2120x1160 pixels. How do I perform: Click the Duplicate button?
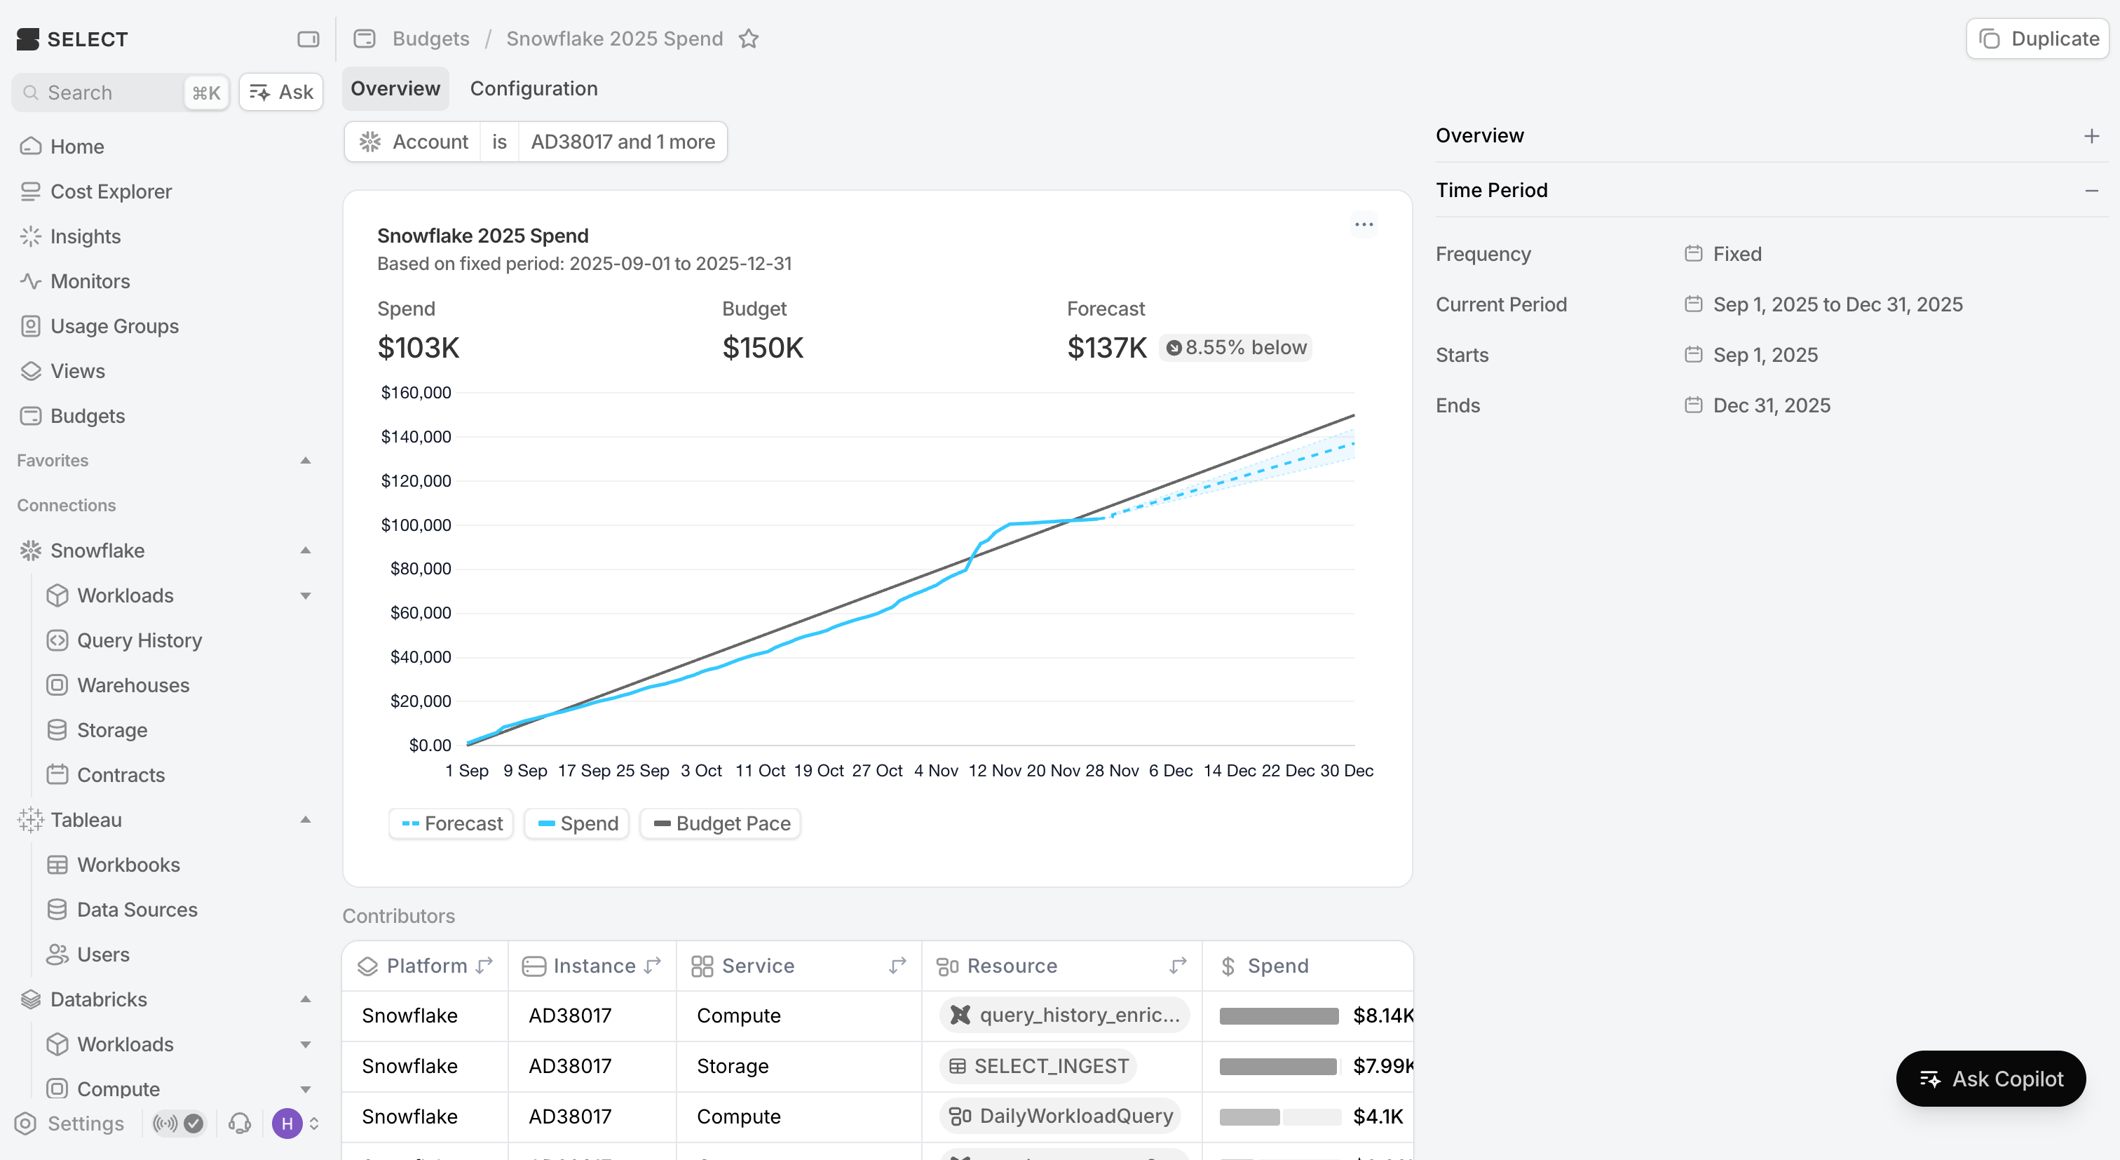coord(2038,39)
